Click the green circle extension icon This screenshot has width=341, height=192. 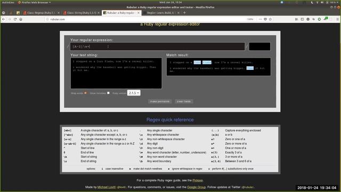[319, 19]
